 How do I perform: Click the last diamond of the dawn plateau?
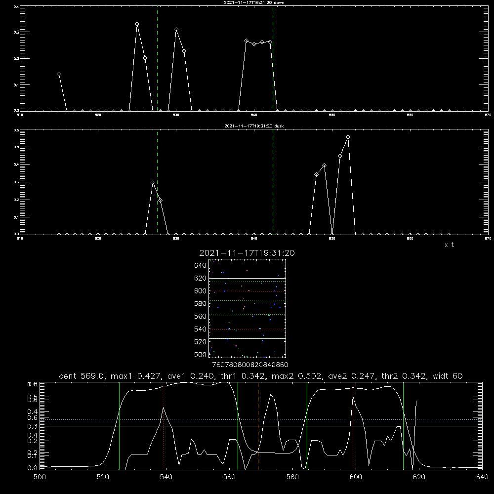(270, 41)
